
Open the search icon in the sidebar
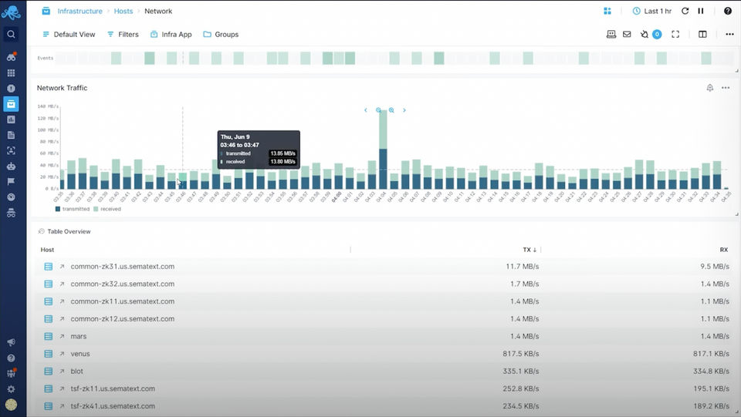[x=11, y=34]
